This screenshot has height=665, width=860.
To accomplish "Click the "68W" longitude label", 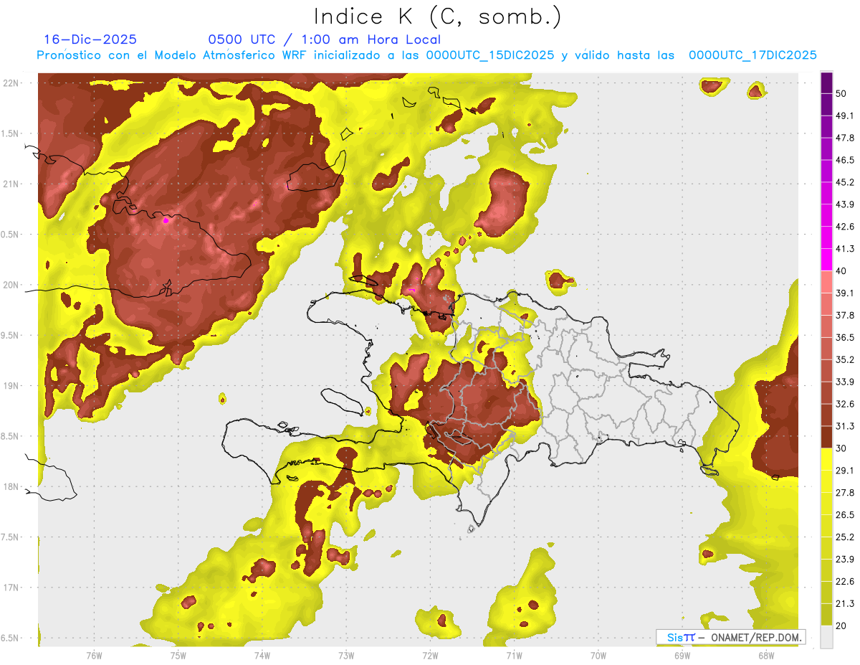I will 766,655.
